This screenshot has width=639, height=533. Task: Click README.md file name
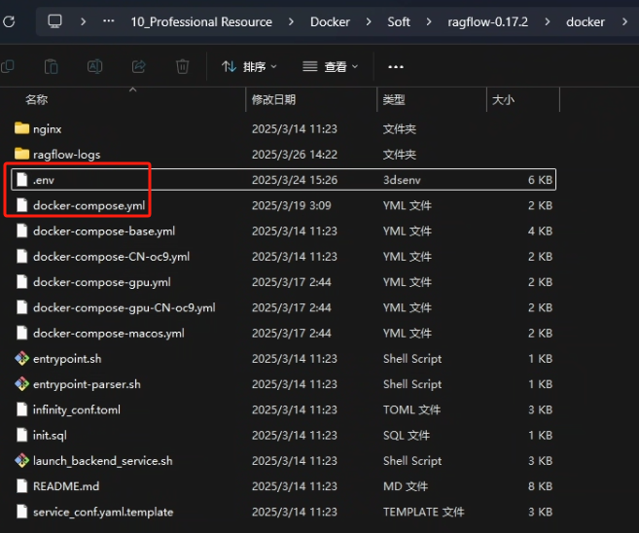click(66, 486)
